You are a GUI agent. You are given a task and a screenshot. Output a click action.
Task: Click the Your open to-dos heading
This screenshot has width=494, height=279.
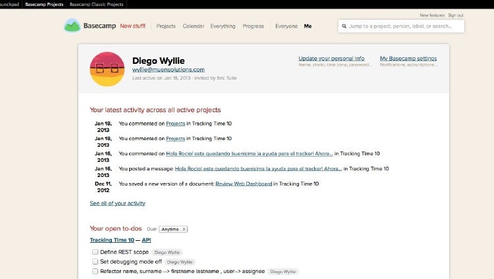click(116, 228)
